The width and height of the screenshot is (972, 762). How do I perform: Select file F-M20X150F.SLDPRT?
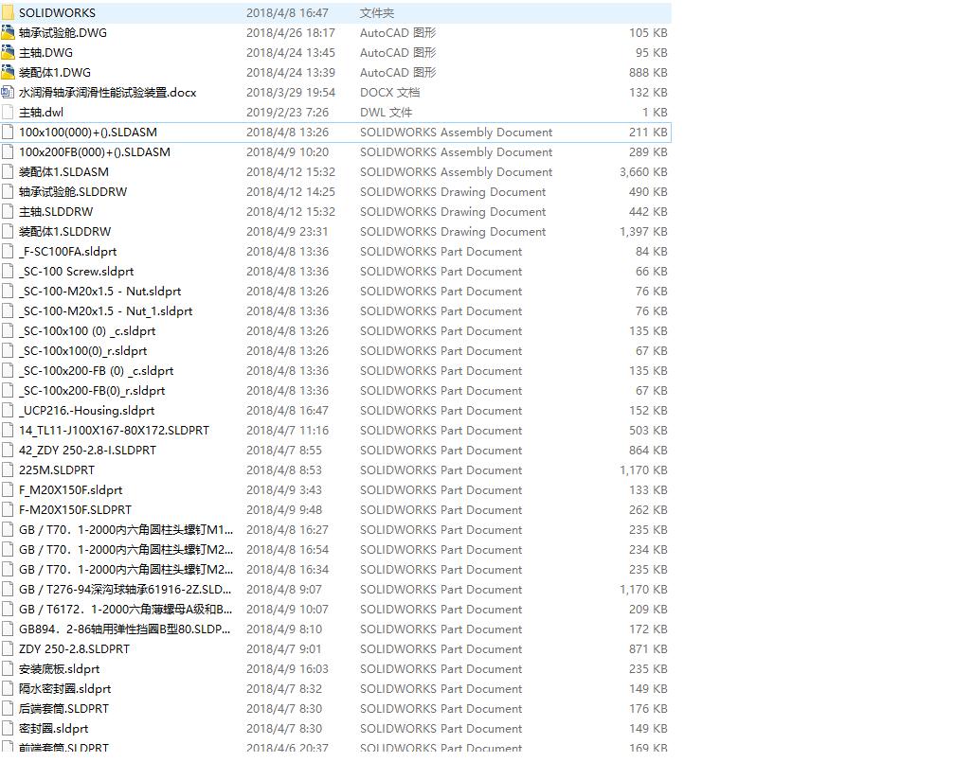75,509
